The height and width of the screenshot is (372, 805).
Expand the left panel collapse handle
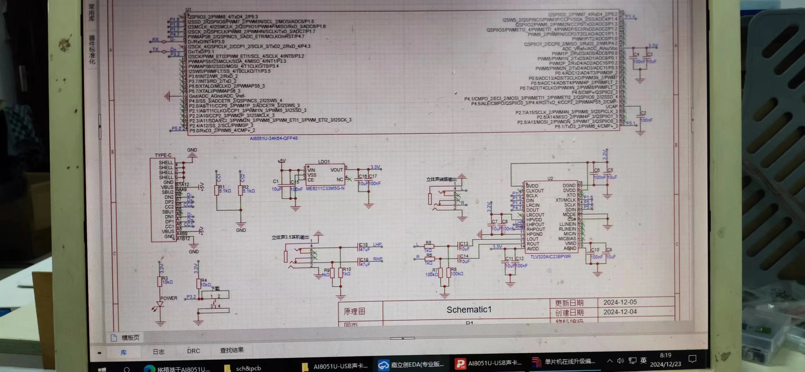click(100, 126)
